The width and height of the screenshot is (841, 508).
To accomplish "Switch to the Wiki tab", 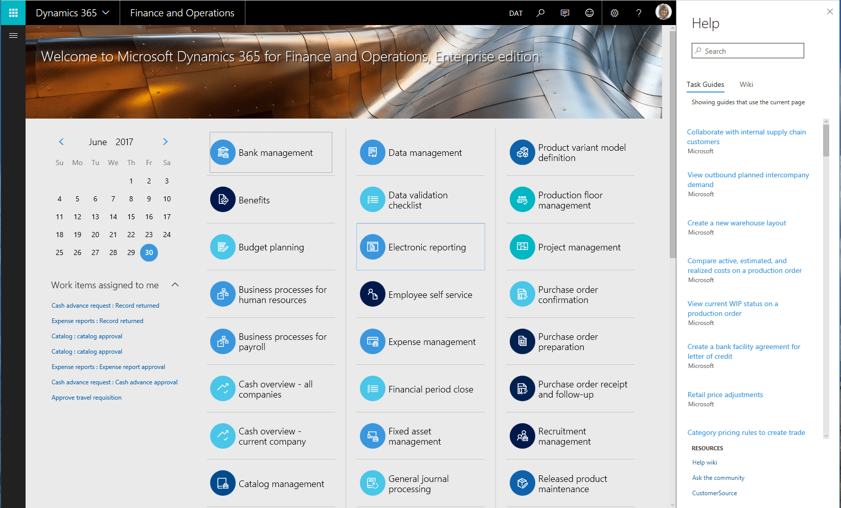I will [x=746, y=84].
